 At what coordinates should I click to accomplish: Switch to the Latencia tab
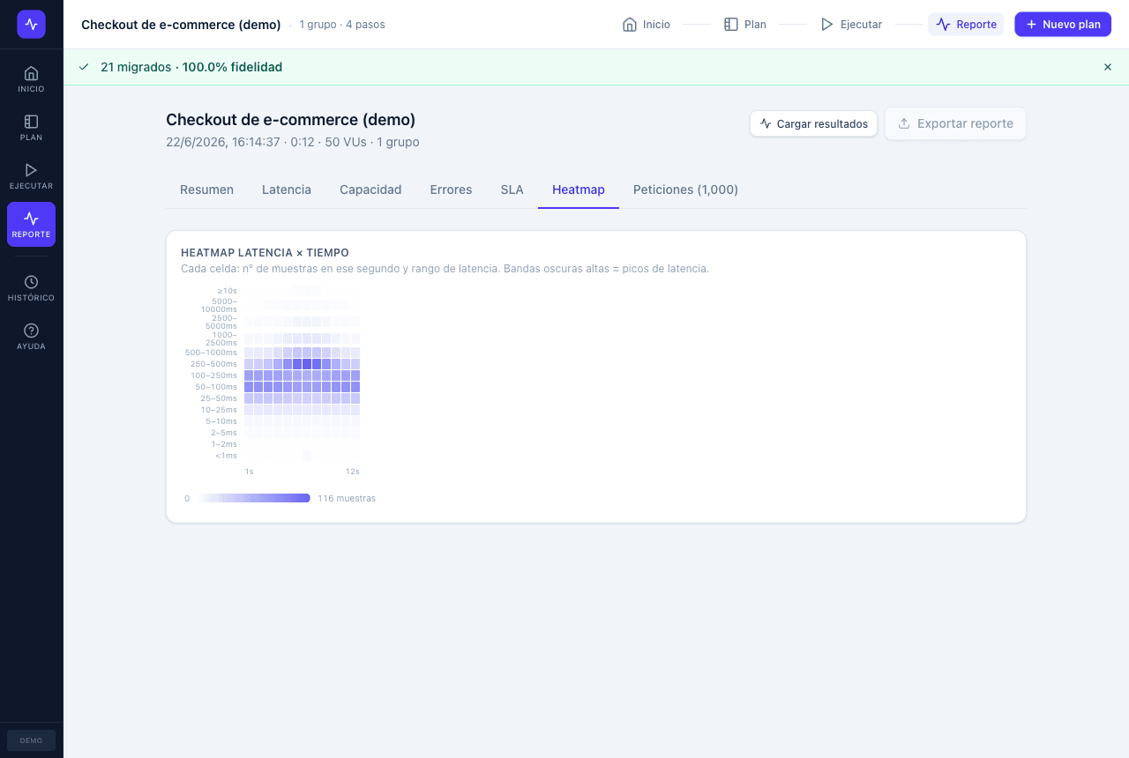287,189
